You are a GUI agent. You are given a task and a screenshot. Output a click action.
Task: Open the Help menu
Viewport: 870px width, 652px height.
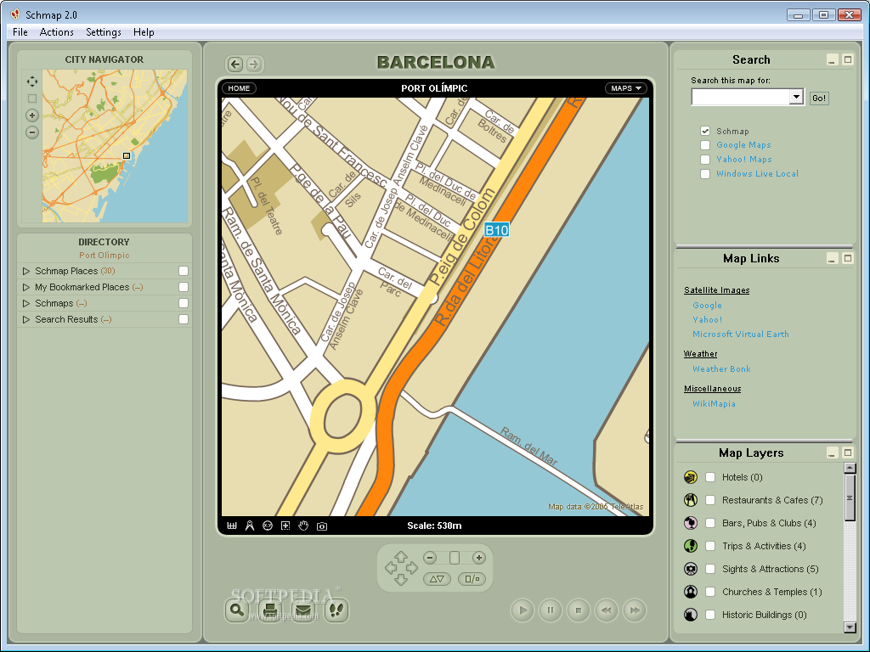(x=144, y=32)
